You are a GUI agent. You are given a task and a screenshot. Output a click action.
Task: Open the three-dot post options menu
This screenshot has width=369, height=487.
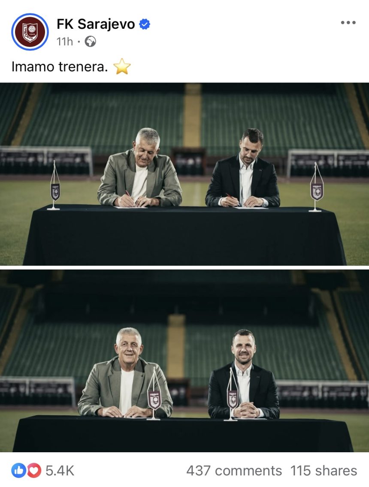pos(348,22)
